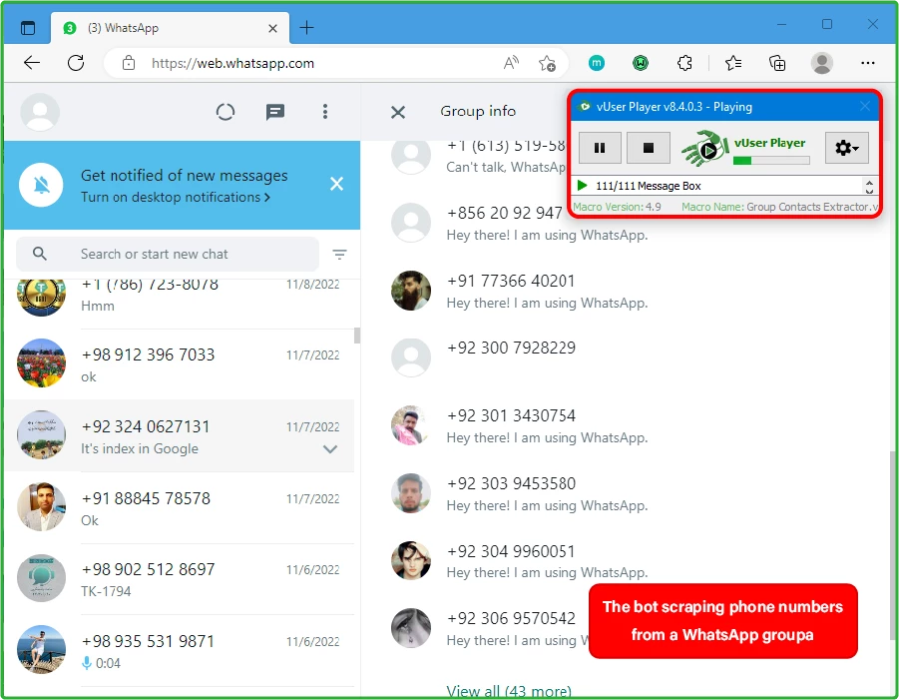Screen dimensions: 899x700
Task: Open the Read Aloud icon in address bar
Action: (510, 63)
